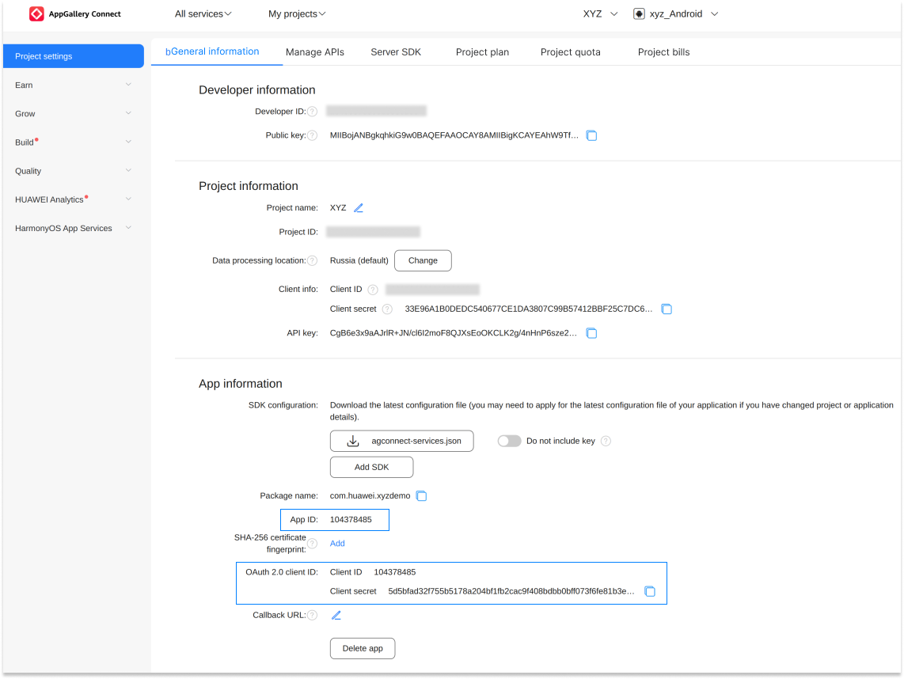Click the OAuth client secret string
This screenshot has width=904, height=679.
(x=511, y=591)
